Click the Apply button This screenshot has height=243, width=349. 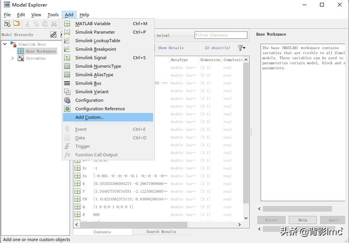(x=334, y=220)
